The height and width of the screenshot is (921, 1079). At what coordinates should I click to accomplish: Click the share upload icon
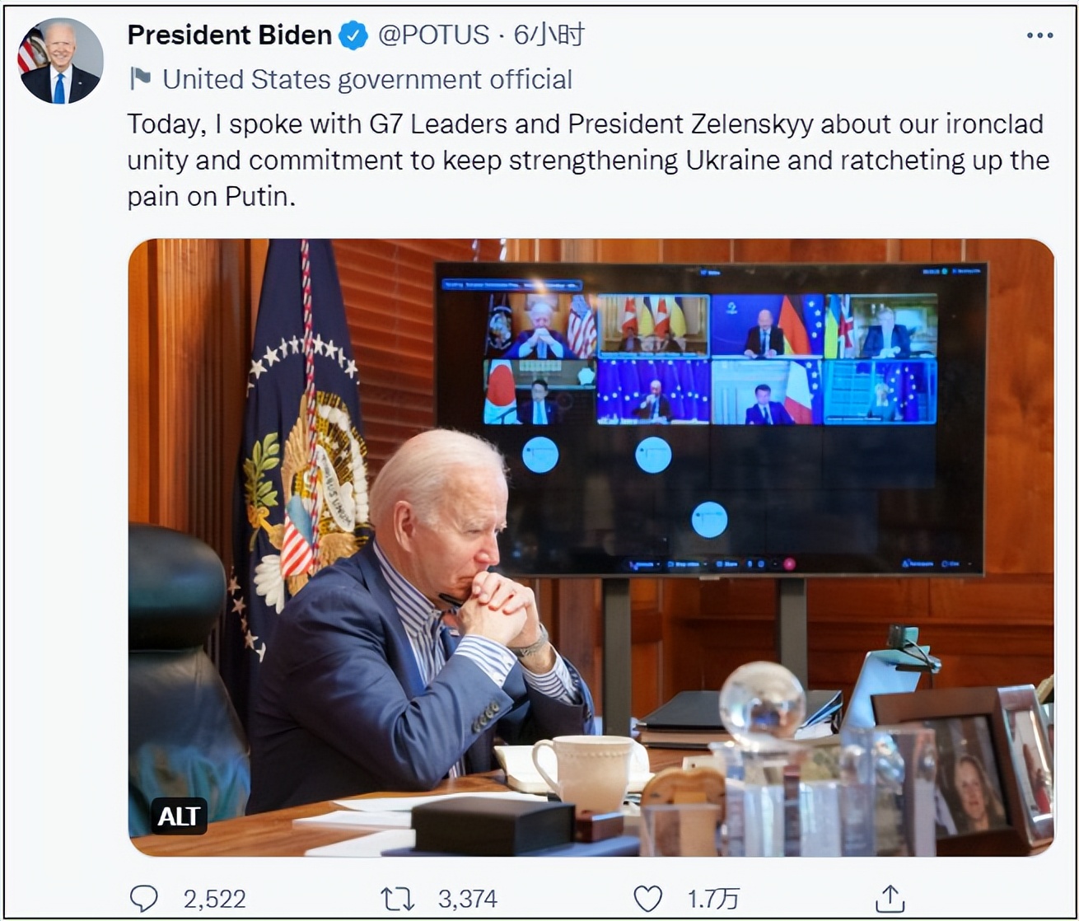890,897
